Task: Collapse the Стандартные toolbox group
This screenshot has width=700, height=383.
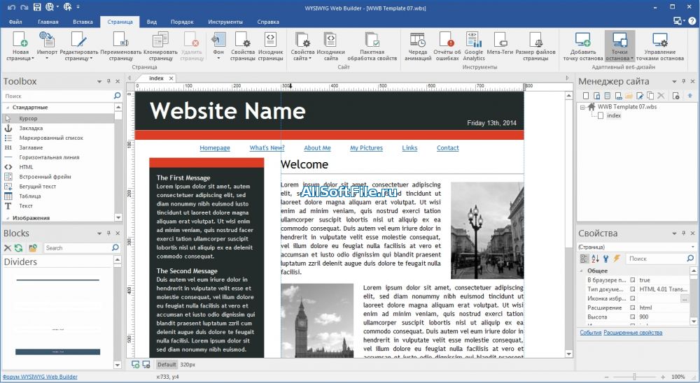Action: [8, 108]
